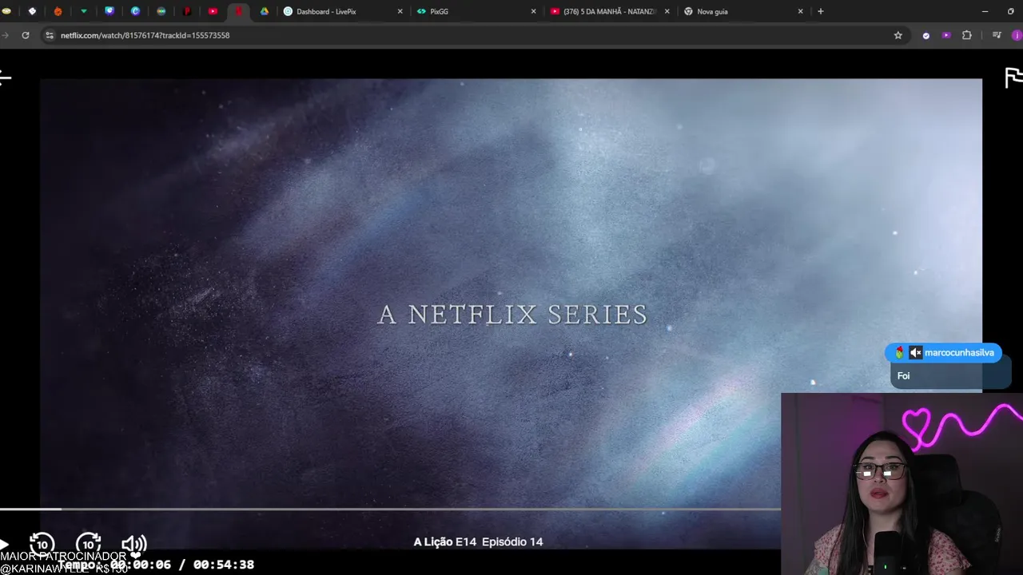Click 'A Lição E14 Episódio 14' title
Screen dimensions: 1023x575
[x=478, y=541]
